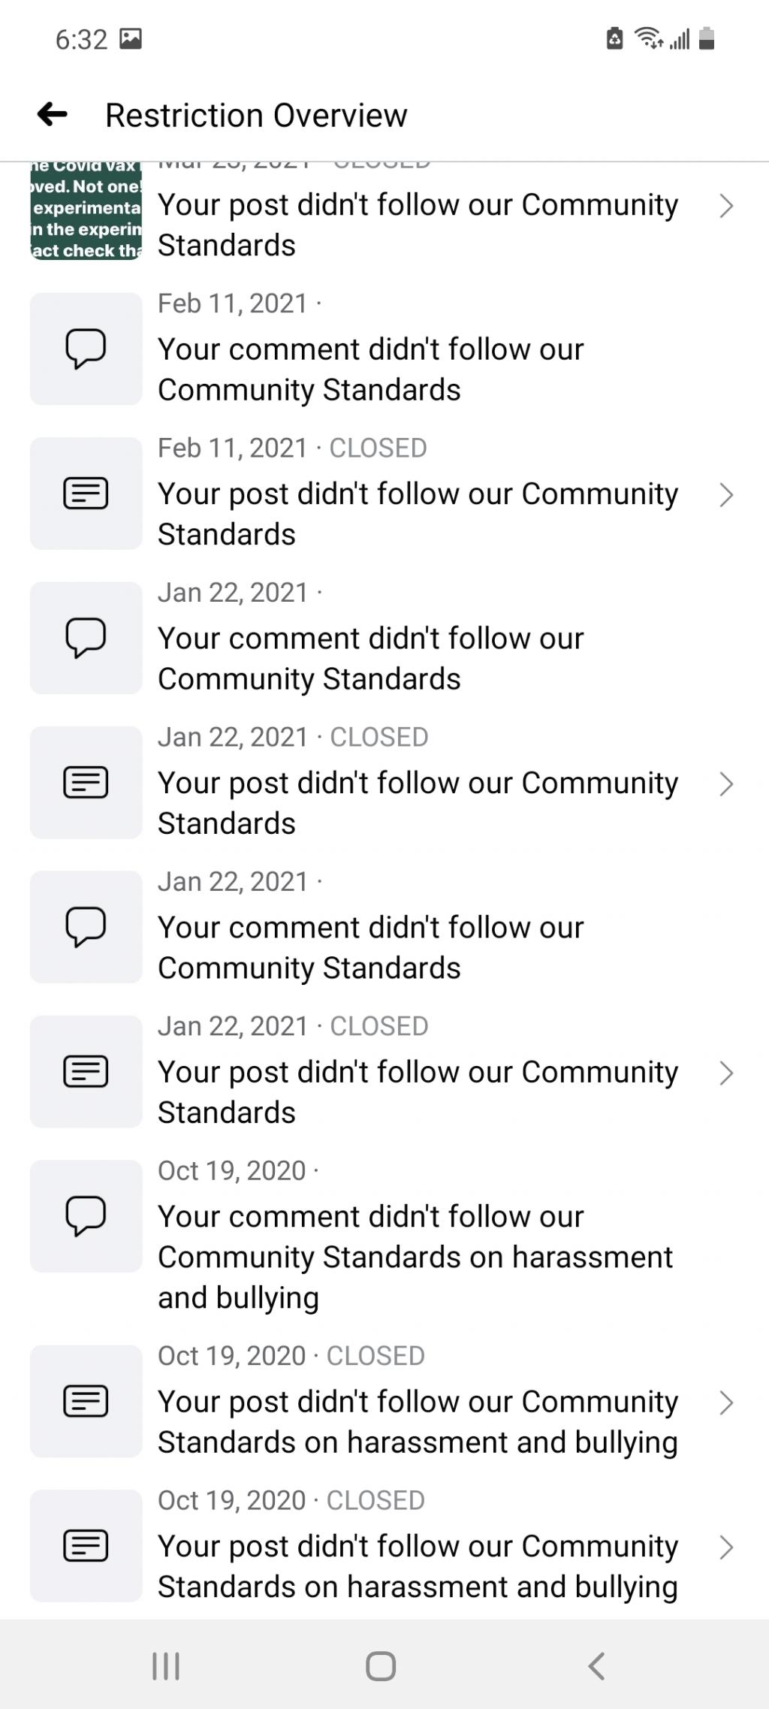769x1709 pixels.
Task: Tap the Restriction Overview header title
Action: pyautogui.click(x=256, y=116)
